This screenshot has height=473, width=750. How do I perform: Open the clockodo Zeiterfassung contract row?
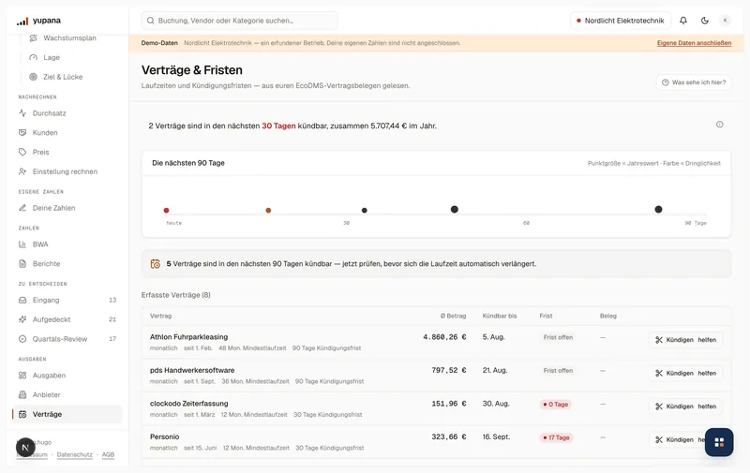pyautogui.click(x=436, y=409)
